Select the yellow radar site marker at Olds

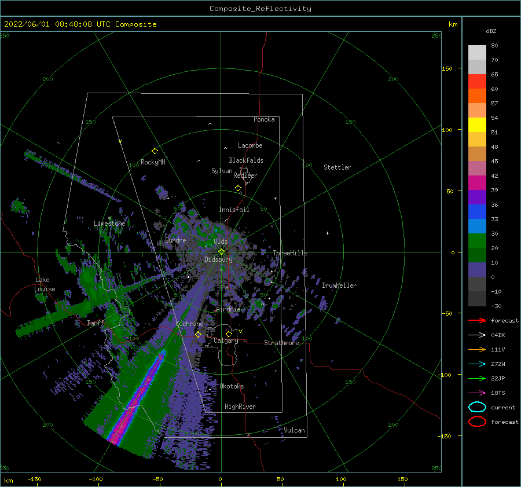221,252
